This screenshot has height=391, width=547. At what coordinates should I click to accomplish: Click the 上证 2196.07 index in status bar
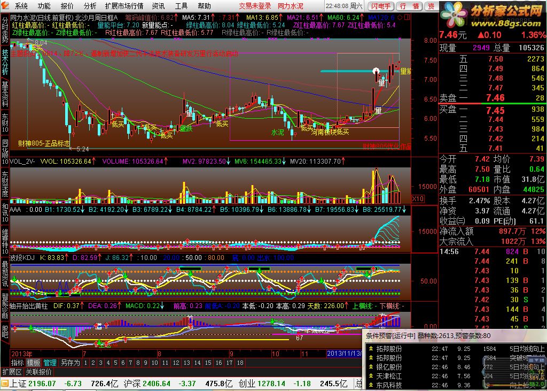[33, 384]
